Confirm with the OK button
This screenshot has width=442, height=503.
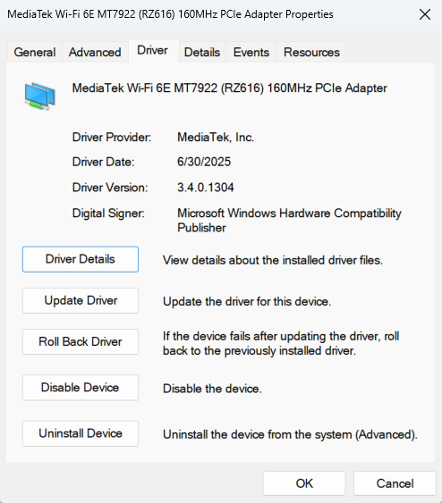[x=304, y=483]
